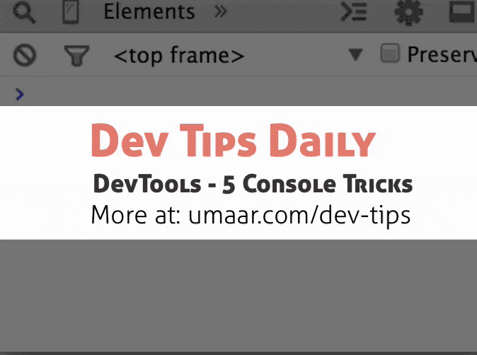Open the Elements panel tab
Screen dimensions: 477x355
[x=149, y=11]
